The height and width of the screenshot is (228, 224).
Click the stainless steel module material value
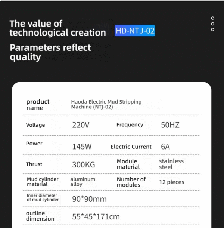coord(171,164)
